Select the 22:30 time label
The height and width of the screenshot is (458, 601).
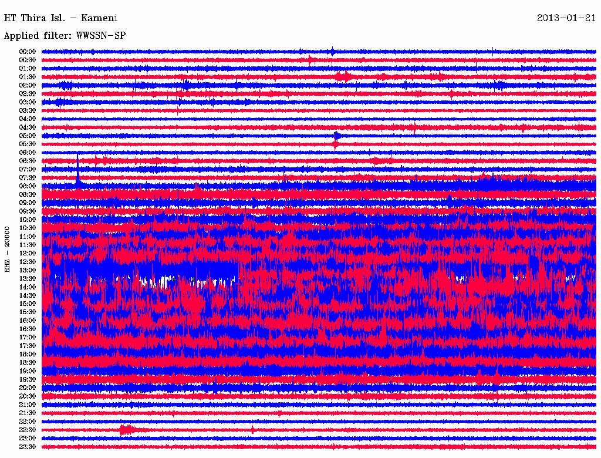coord(27,430)
